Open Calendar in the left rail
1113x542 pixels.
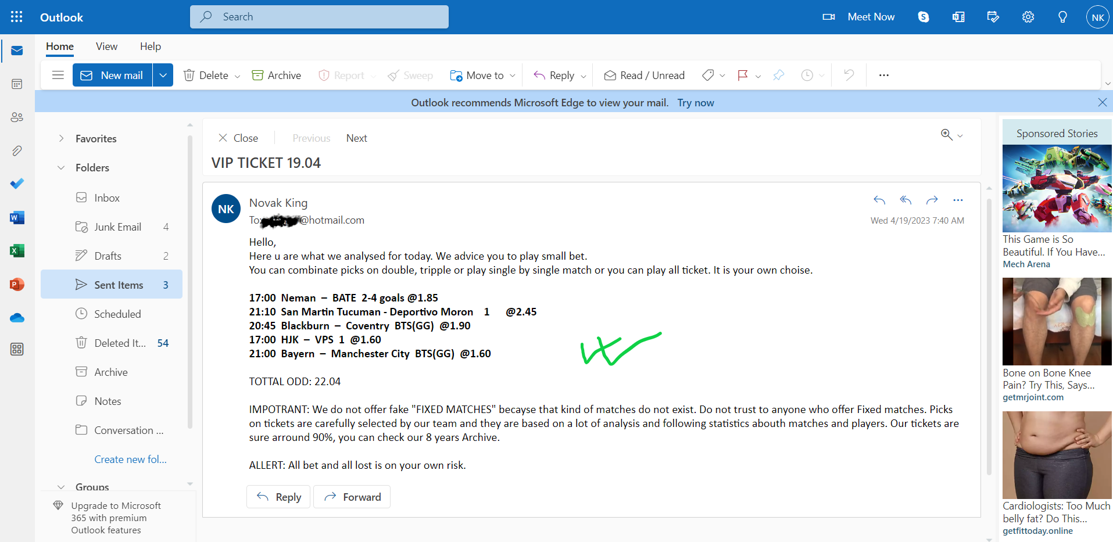pyautogui.click(x=17, y=84)
